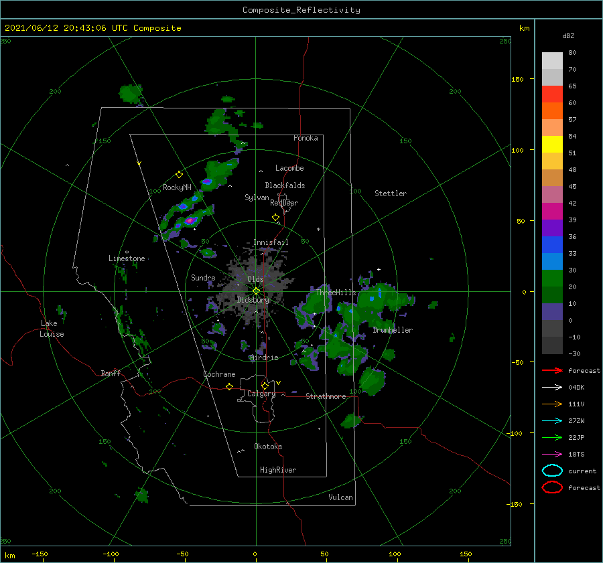Click the RockyMH label
The height and width of the screenshot is (563, 603).
[x=177, y=187]
